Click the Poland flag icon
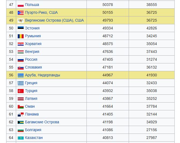180x143 pixels. click(21, 5)
